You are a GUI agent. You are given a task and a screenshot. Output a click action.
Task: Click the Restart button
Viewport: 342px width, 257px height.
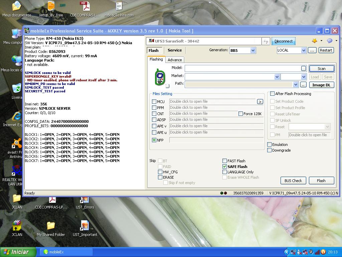326,50
